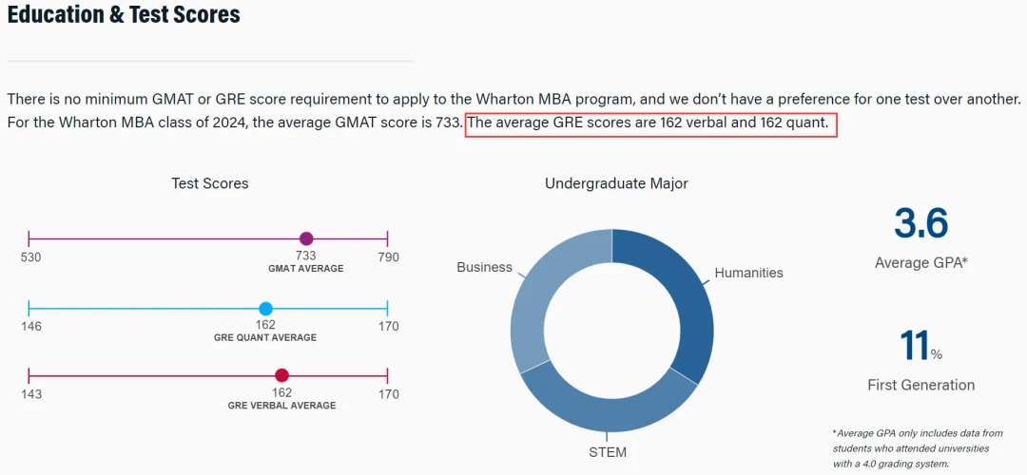Click the purple GMAT average dot
The width and height of the screenshot is (1027, 475).
coord(306,238)
